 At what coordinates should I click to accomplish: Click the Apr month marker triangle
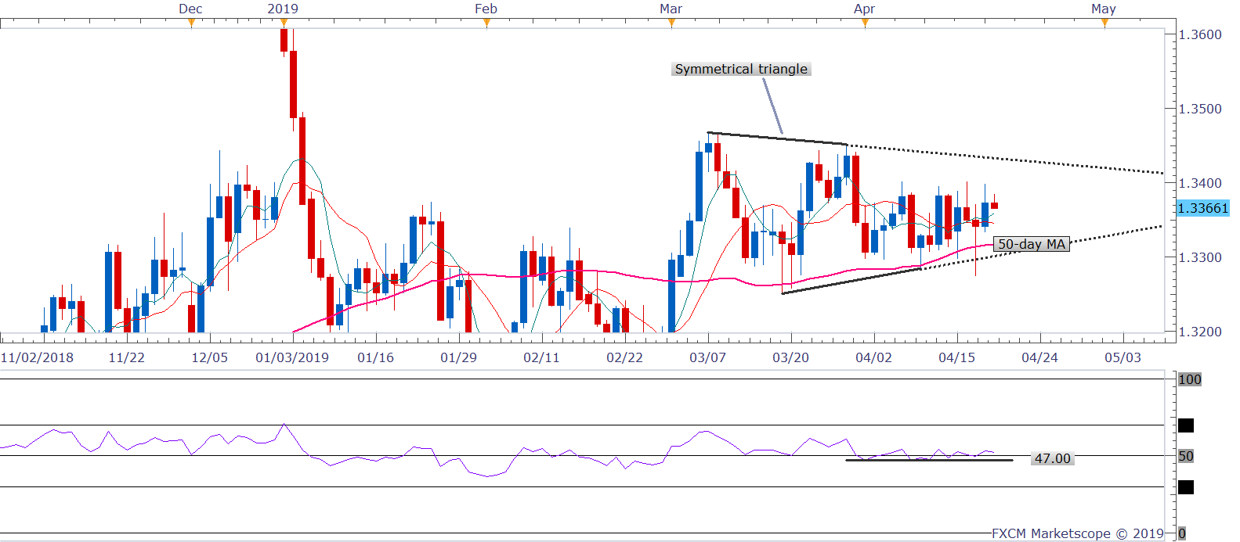(x=865, y=23)
